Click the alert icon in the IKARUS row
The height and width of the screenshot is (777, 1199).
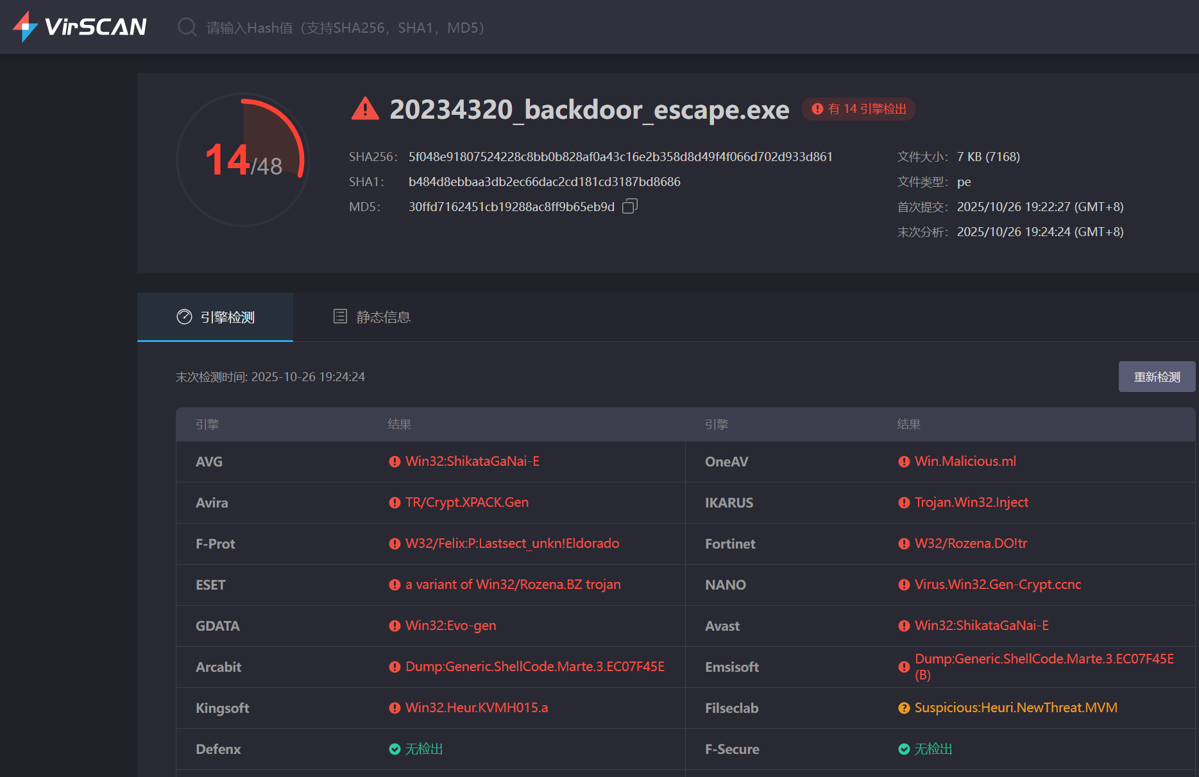click(904, 502)
